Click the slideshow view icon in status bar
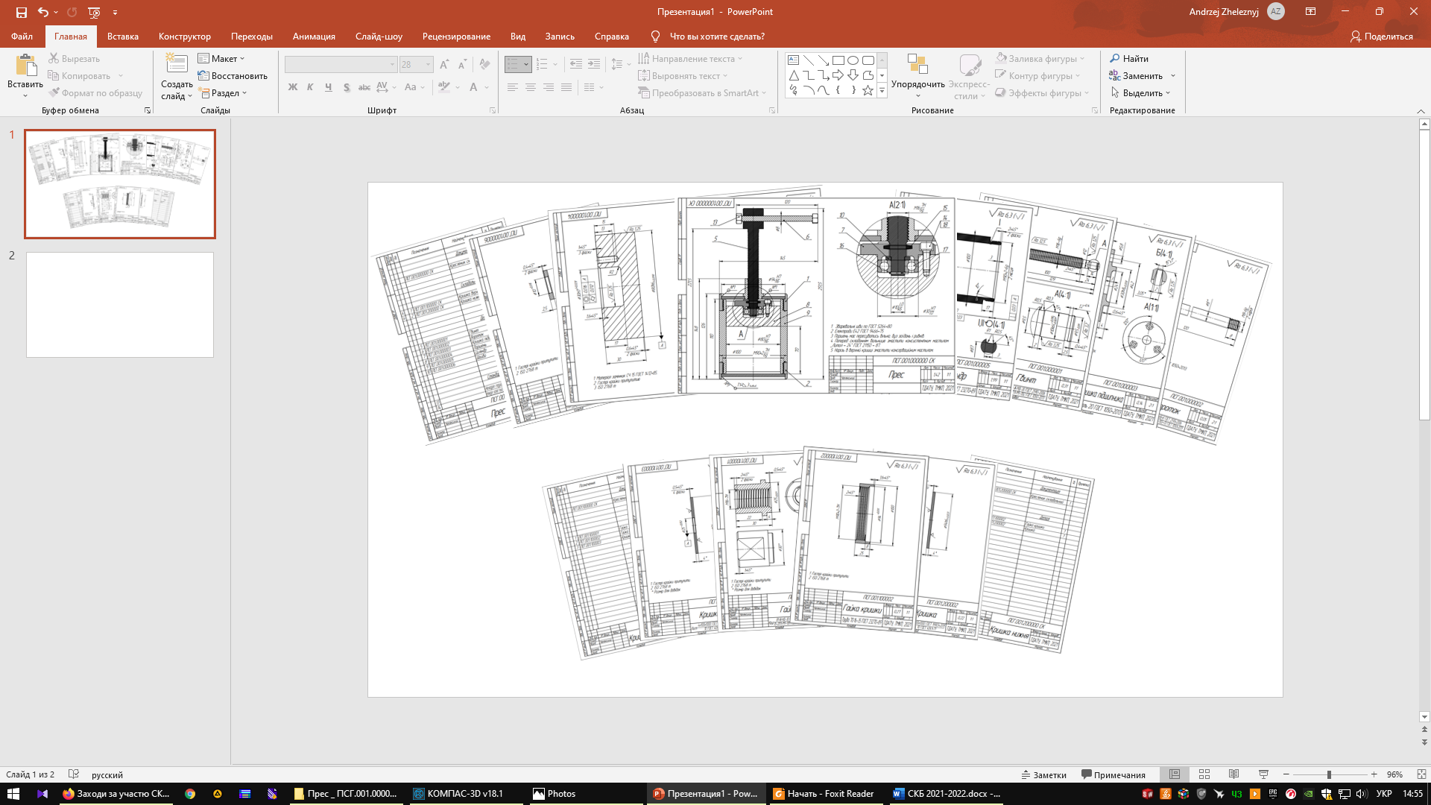This screenshot has height=805, width=1431. pos(1263,774)
